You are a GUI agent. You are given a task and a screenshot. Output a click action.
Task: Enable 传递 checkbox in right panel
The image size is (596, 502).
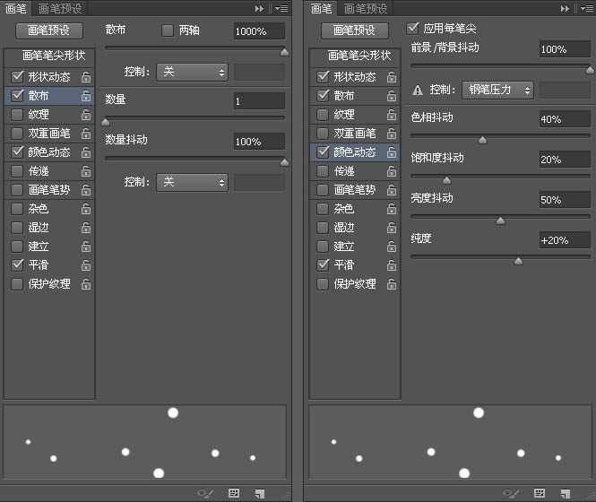pyautogui.click(x=323, y=170)
